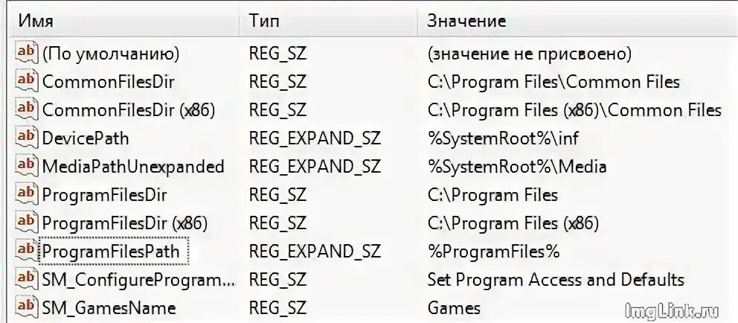Select the Games value text
This screenshot has width=738, height=323.
(x=455, y=308)
